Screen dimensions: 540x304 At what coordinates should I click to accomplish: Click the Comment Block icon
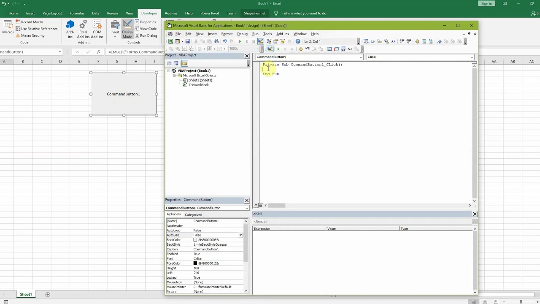(x=424, y=41)
